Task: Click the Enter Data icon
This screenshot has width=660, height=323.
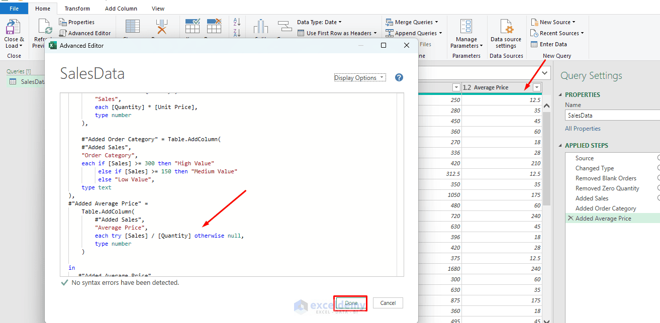Action: [x=534, y=44]
